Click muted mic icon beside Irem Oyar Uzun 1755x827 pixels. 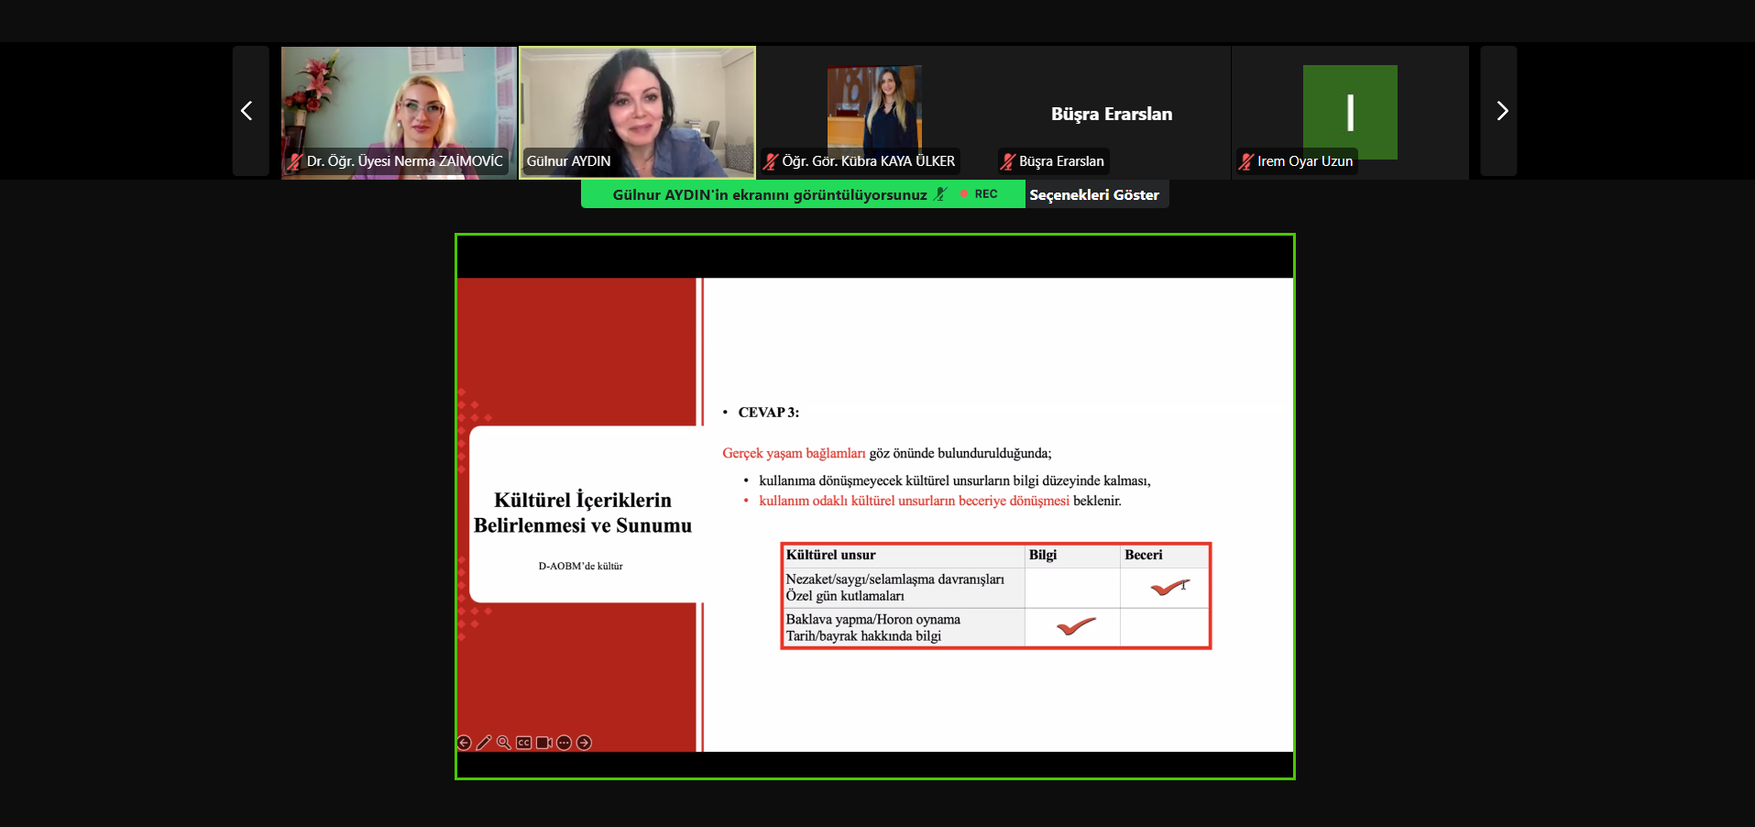point(1246,161)
